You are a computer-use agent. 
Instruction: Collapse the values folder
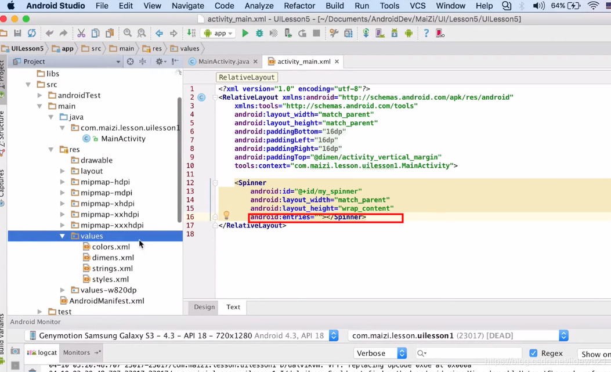(62, 236)
